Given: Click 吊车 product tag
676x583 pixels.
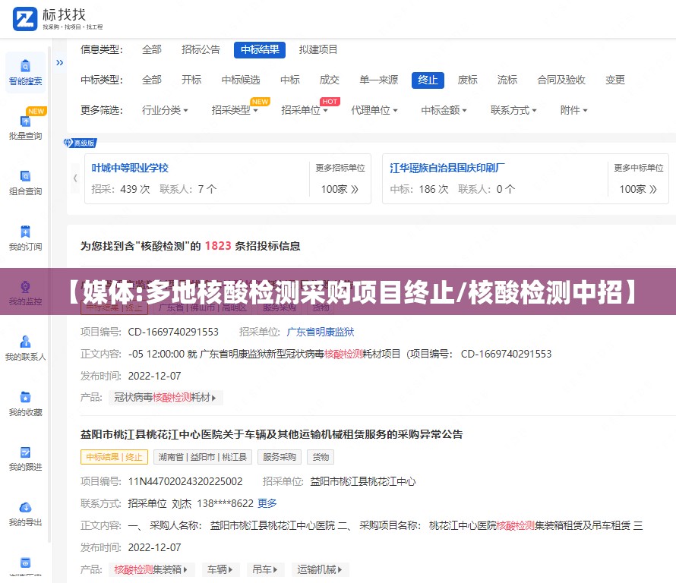Looking at the screenshot, I should pos(265,569).
